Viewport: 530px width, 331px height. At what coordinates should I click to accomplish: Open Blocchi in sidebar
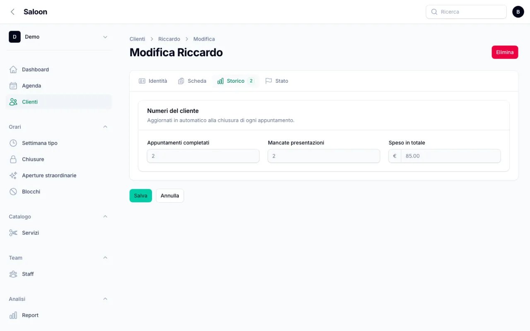pos(59,192)
